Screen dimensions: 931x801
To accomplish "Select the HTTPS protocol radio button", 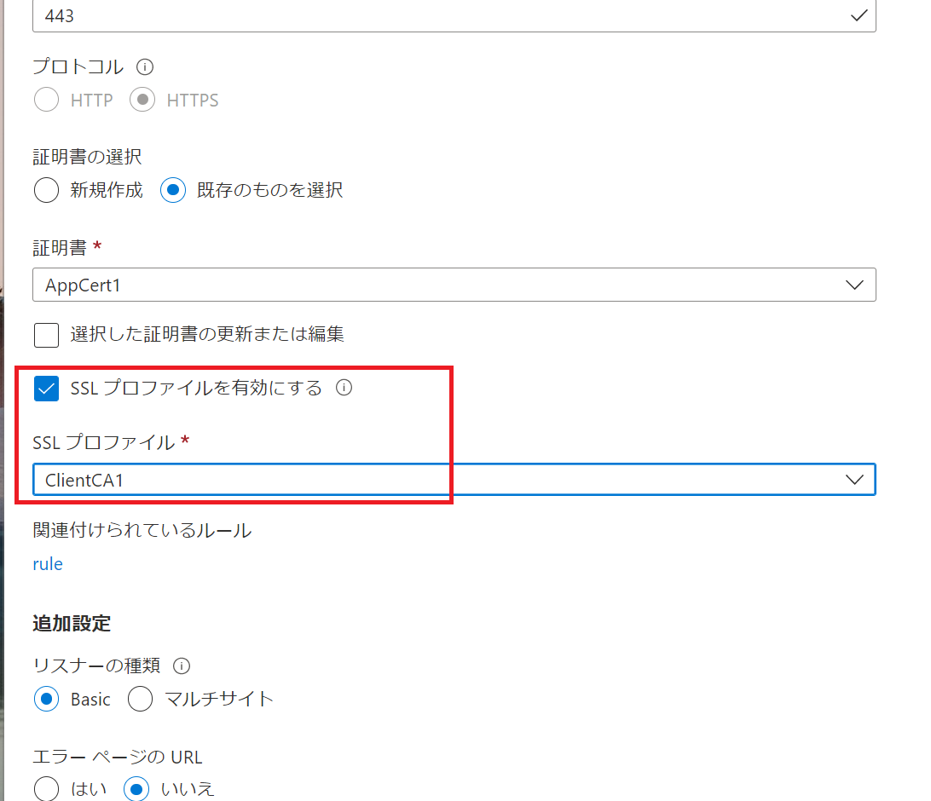I will 142,100.
